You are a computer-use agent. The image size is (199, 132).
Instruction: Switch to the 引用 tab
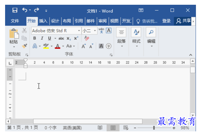point(79,21)
